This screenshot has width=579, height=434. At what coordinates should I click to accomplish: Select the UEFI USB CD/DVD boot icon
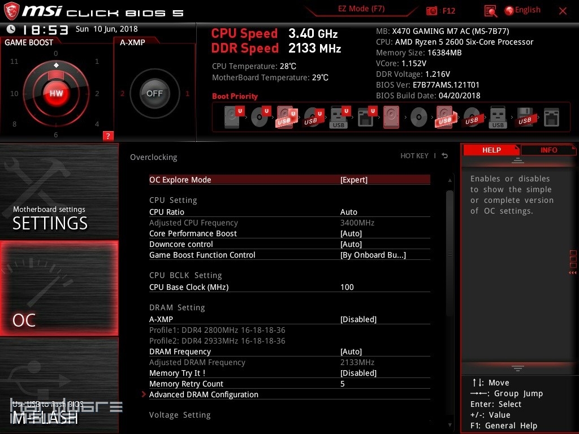(313, 117)
